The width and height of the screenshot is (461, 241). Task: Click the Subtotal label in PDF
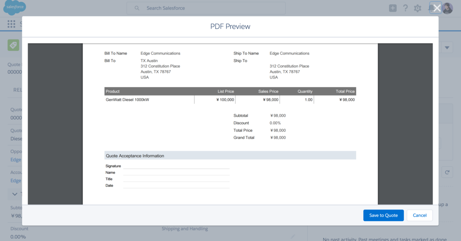click(x=240, y=116)
